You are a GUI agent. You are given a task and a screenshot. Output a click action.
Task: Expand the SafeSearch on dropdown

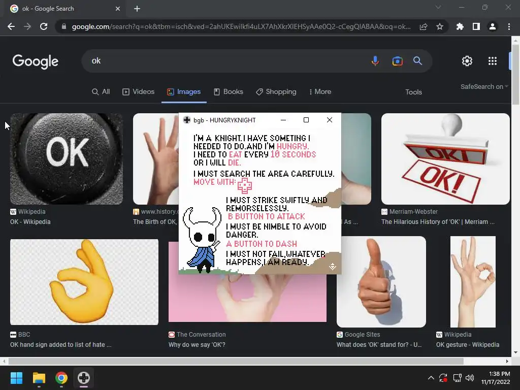pos(484,86)
